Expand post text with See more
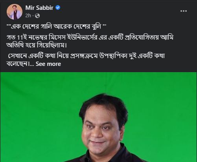197x162 pixels. [48, 64]
